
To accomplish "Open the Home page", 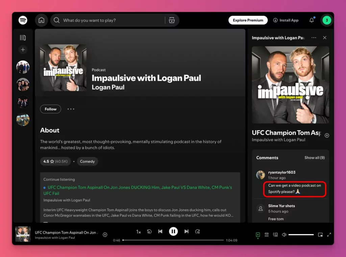I will (41, 20).
